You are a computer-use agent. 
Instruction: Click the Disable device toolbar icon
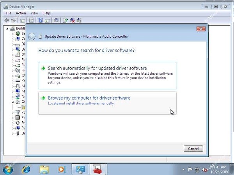coord(79,20)
